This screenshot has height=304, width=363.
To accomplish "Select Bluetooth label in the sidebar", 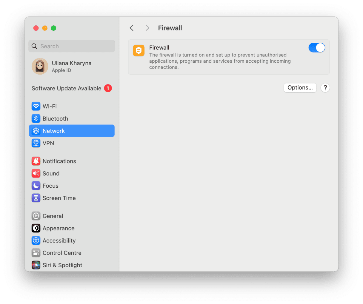I will [55, 118].
